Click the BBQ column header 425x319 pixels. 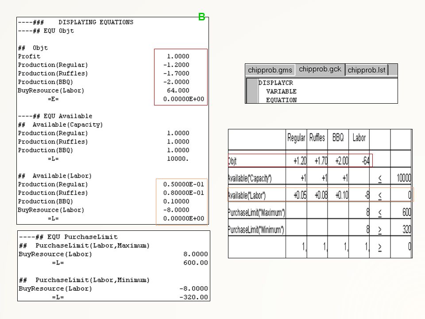click(338, 138)
